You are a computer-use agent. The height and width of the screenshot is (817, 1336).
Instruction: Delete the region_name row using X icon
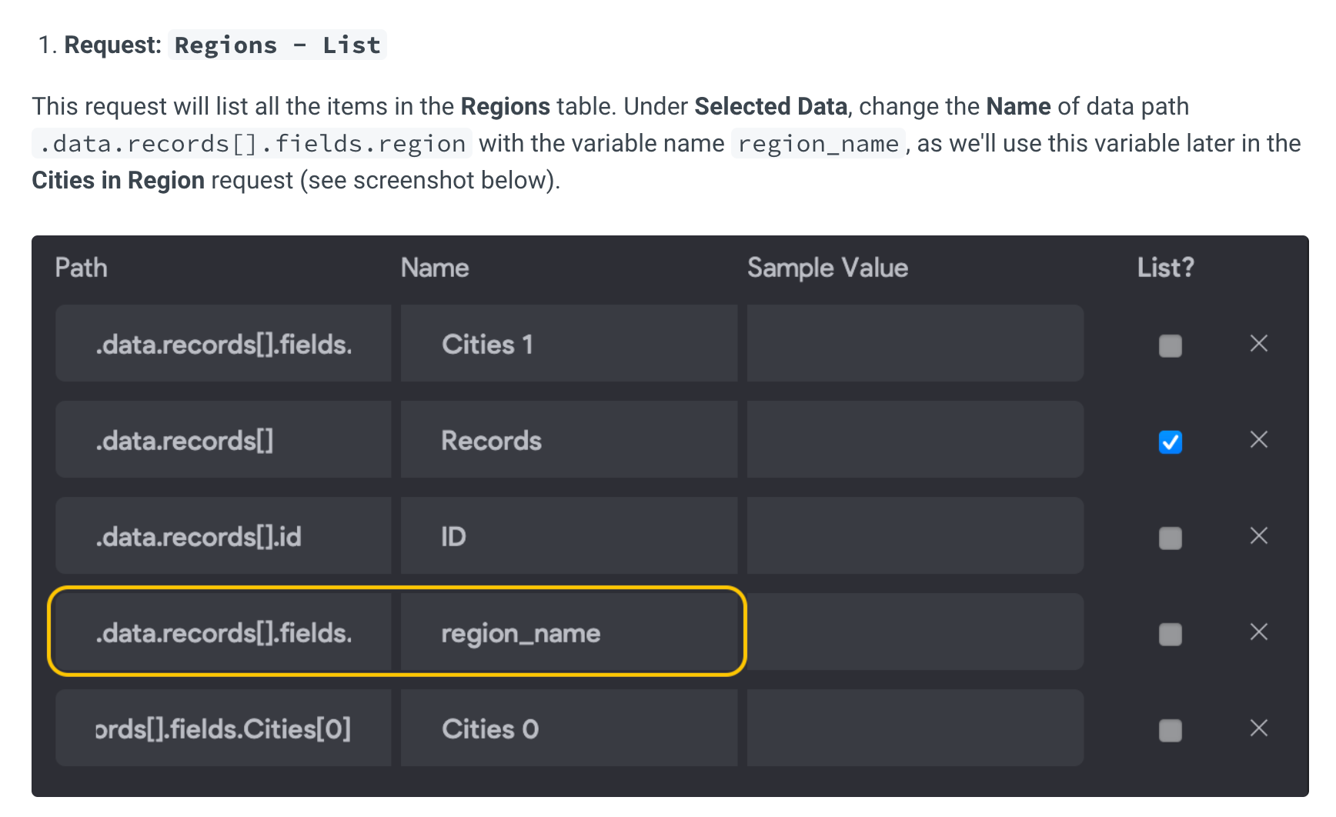[1258, 632]
